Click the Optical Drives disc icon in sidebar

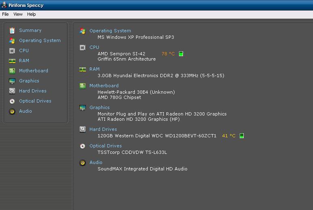click(12, 101)
